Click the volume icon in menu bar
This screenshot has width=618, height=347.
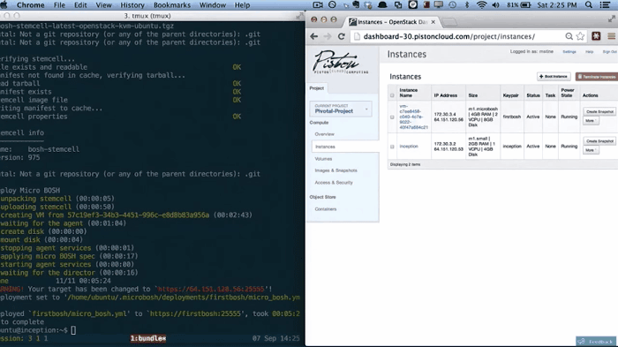pyautogui.click(x=495, y=5)
